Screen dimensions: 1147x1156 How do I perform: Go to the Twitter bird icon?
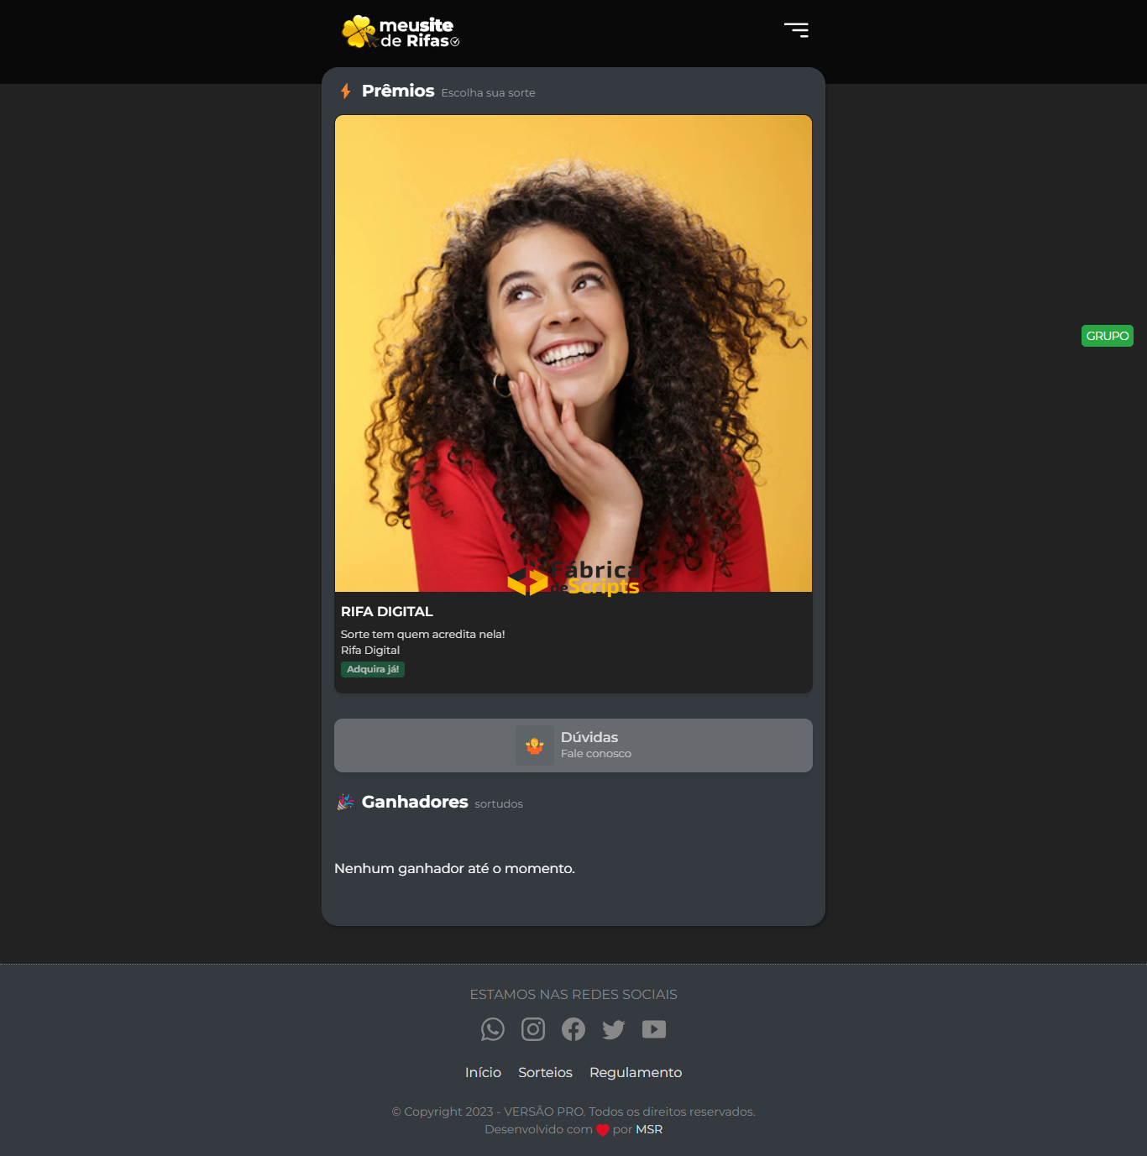[x=614, y=1029]
